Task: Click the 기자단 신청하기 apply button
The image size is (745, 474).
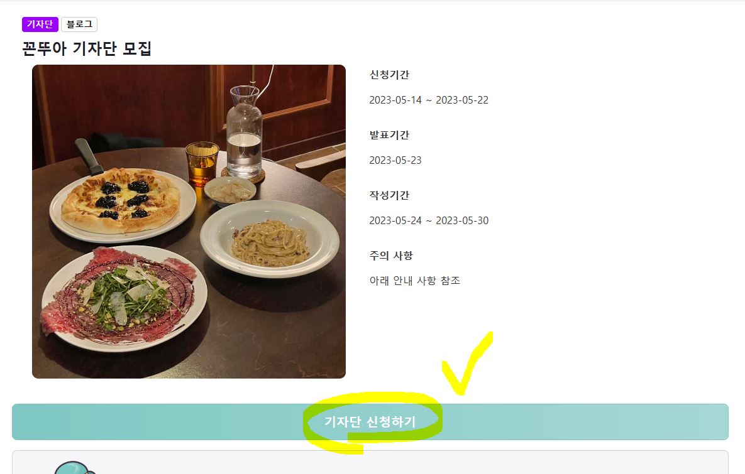Action: [370, 422]
